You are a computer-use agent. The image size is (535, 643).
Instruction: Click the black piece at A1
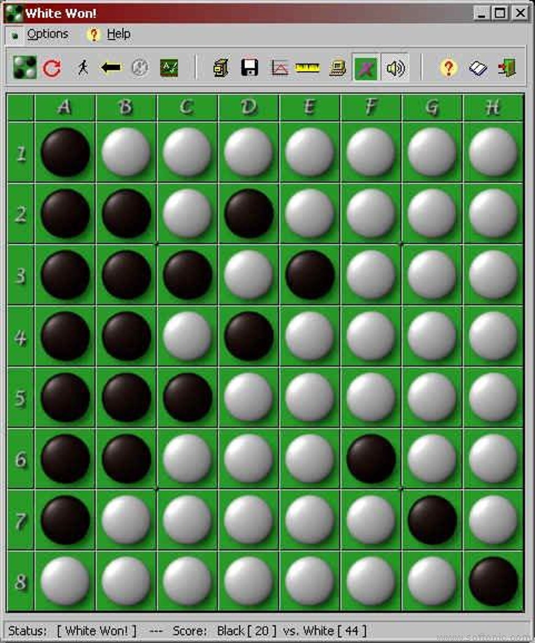tap(65, 152)
